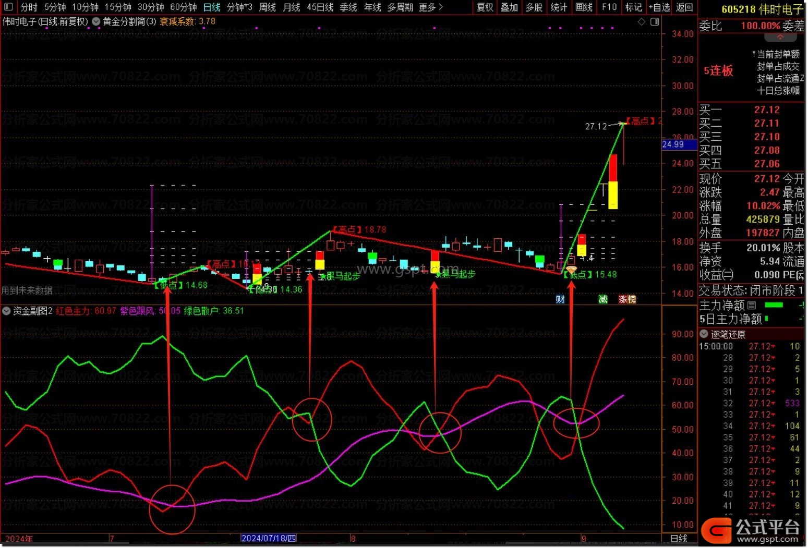
Task: Click the 画线 draw line button
Action: tap(584, 7)
